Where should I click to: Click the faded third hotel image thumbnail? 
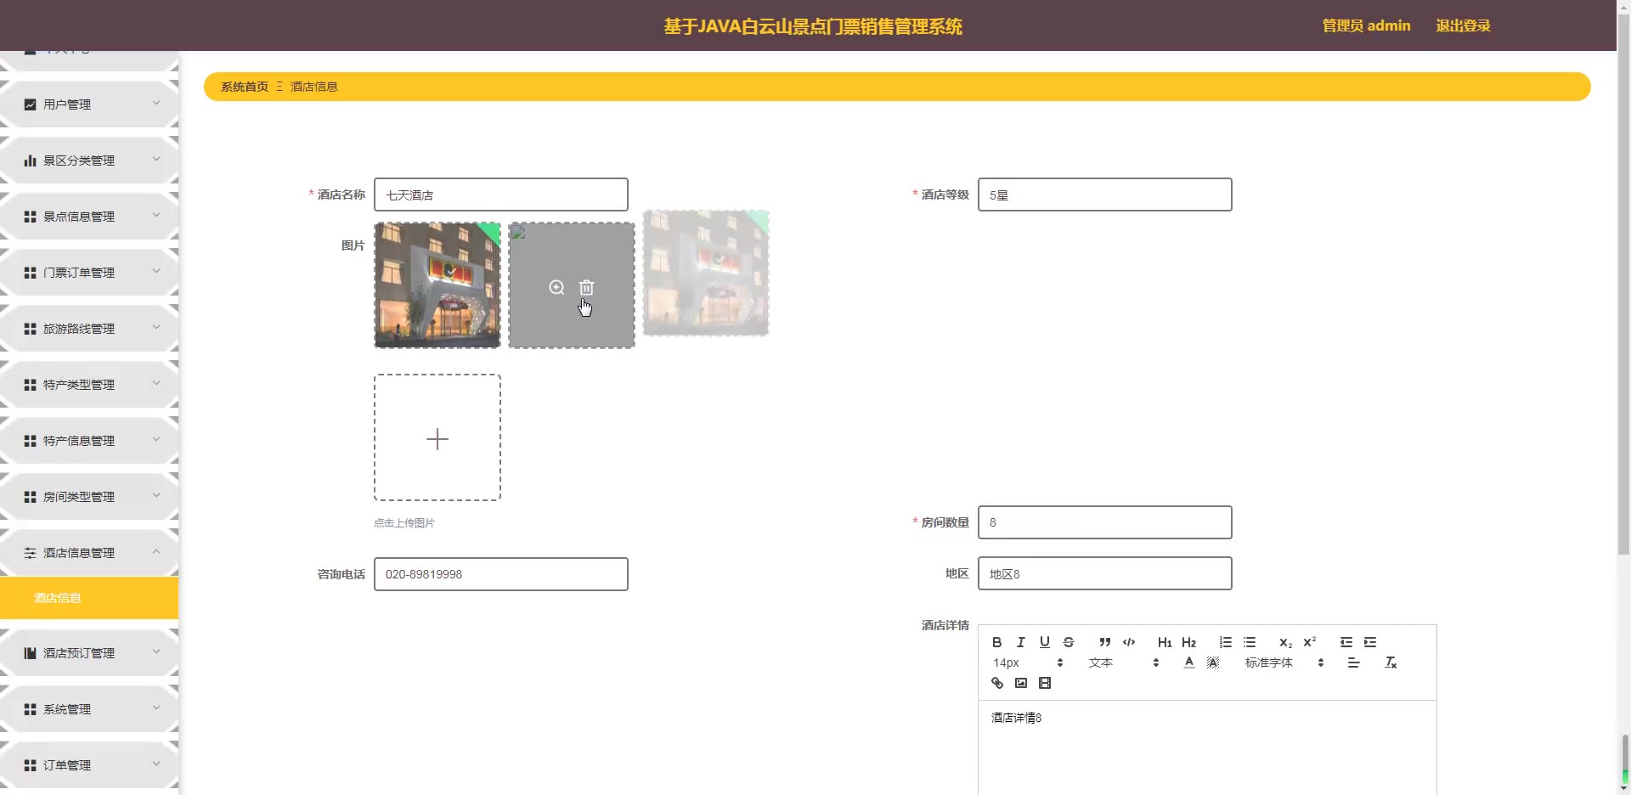pyautogui.click(x=706, y=273)
